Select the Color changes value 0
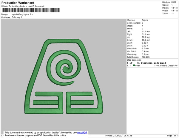The width and height of the screenshot is (179, 138). (143, 23)
